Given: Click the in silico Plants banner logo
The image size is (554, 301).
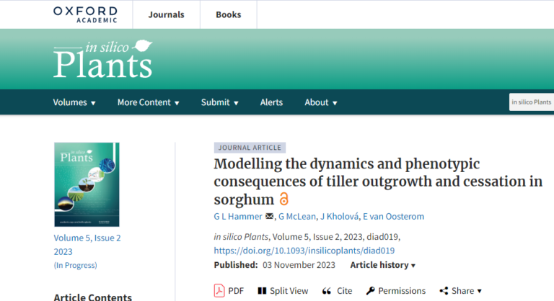Looking at the screenshot, I should [x=103, y=59].
